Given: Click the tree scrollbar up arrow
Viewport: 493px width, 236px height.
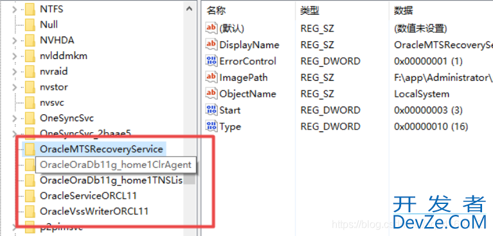Looking at the screenshot, I should [189, 9].
